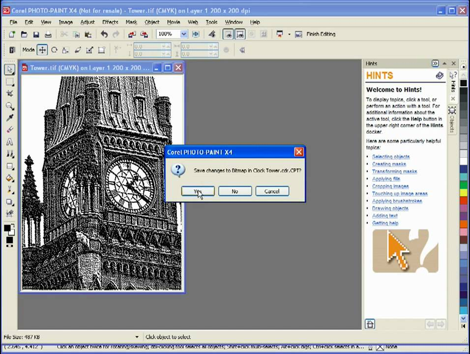
Task: Click the Export icon in the toolbar
Action: (x=144, y=34)
